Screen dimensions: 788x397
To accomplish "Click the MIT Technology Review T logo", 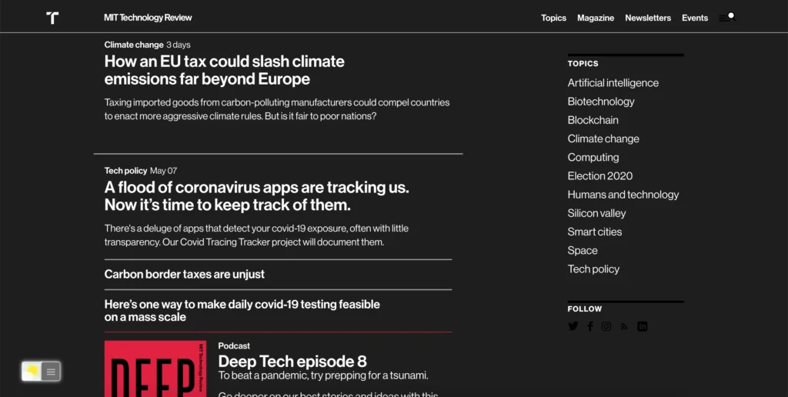I will coord(52,18).
